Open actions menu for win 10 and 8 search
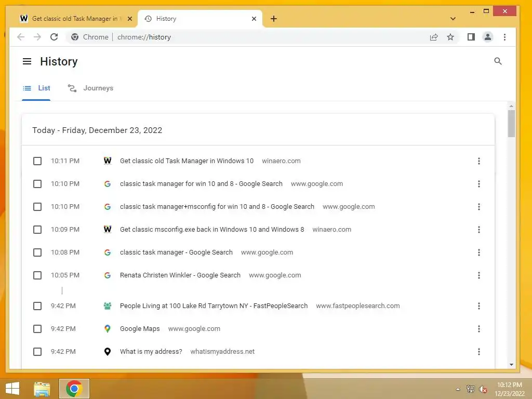This screenshot has height=399, width=532. click(x=478, y=184)
